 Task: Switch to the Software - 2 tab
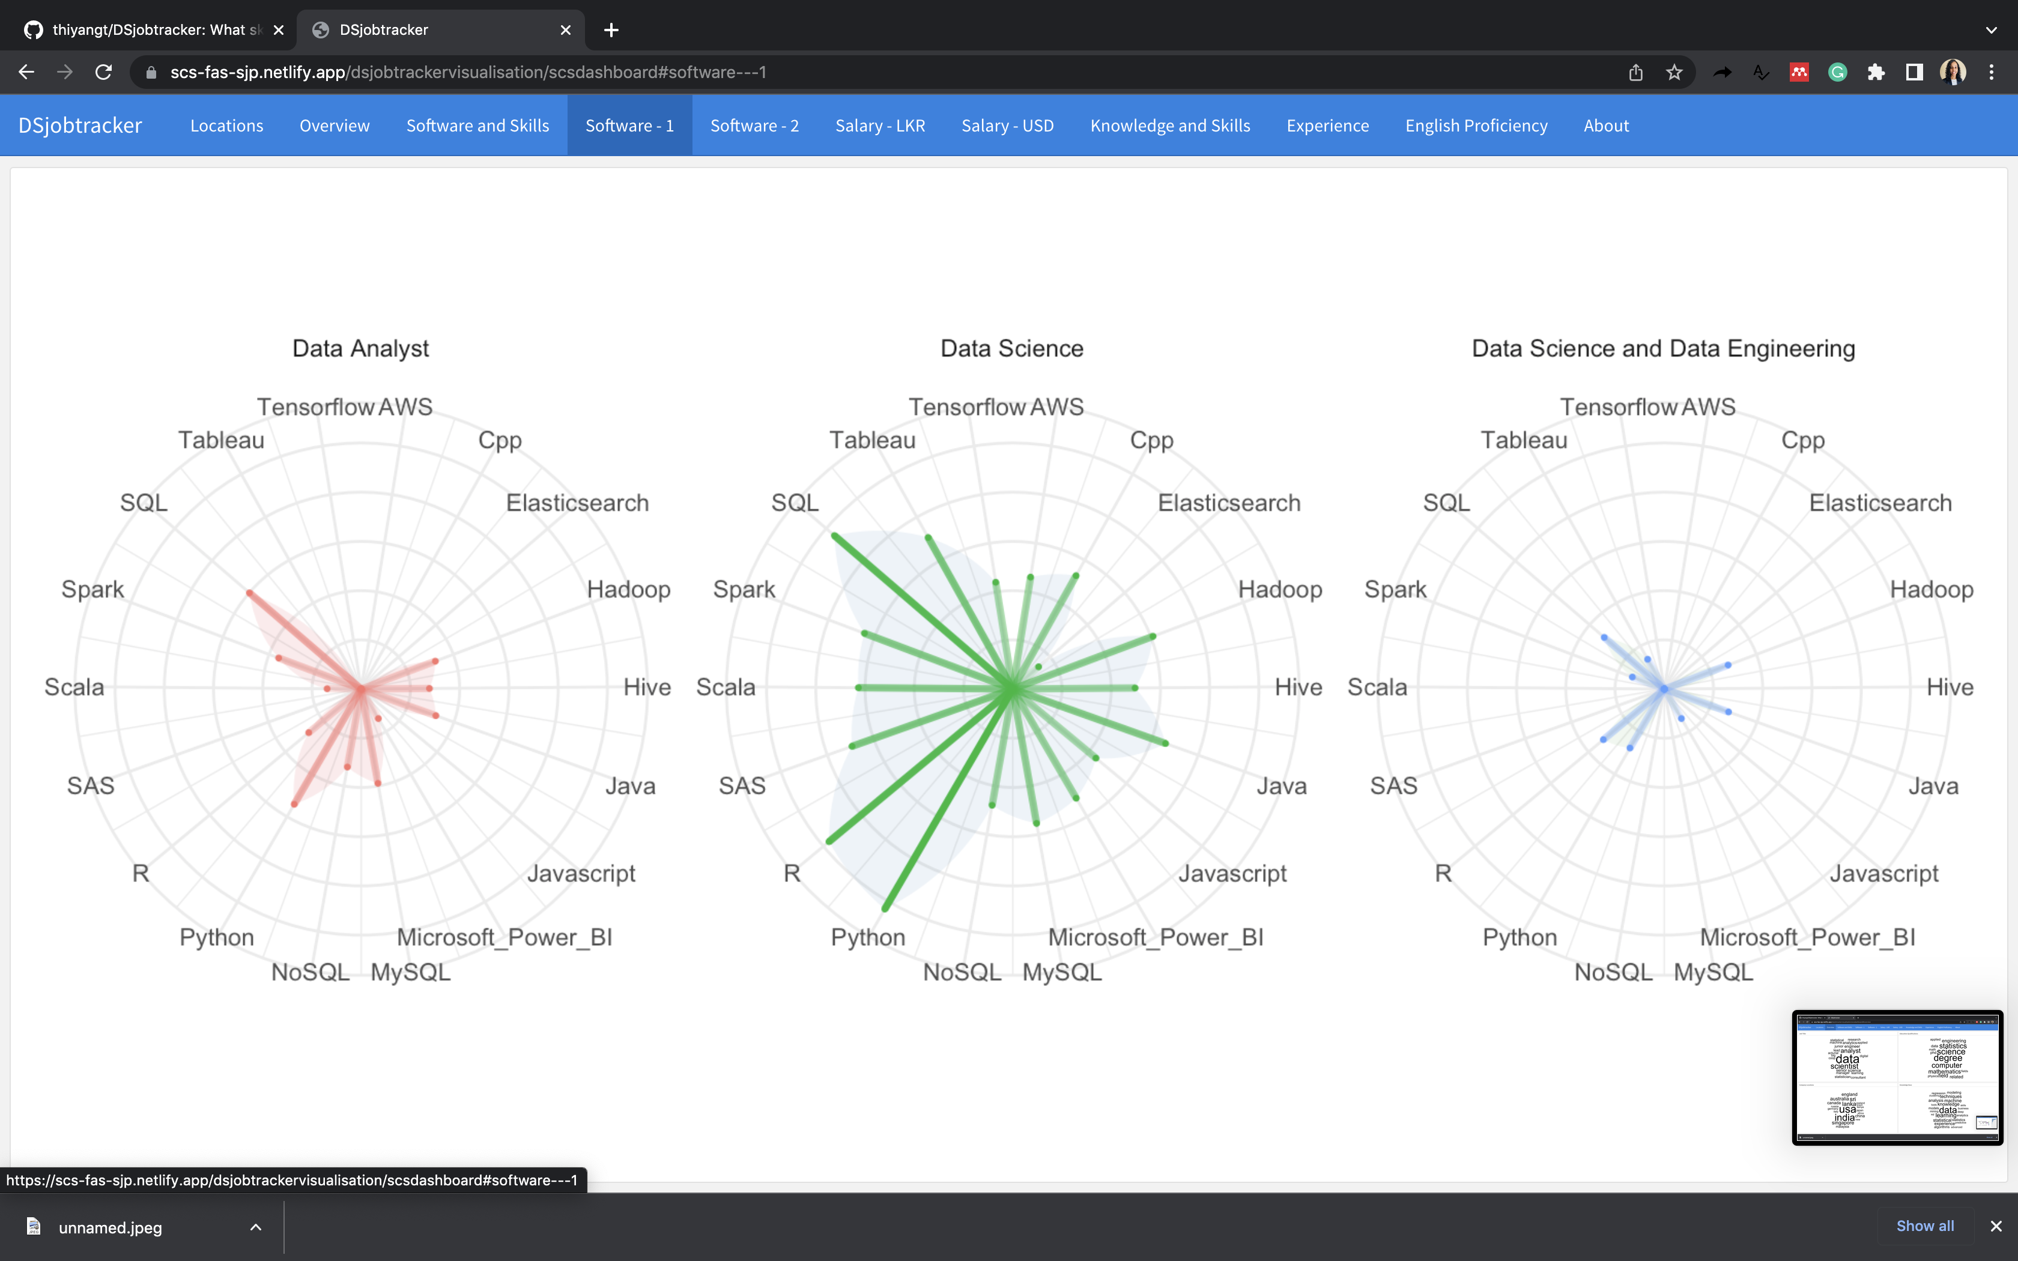[x=754, y=125]
